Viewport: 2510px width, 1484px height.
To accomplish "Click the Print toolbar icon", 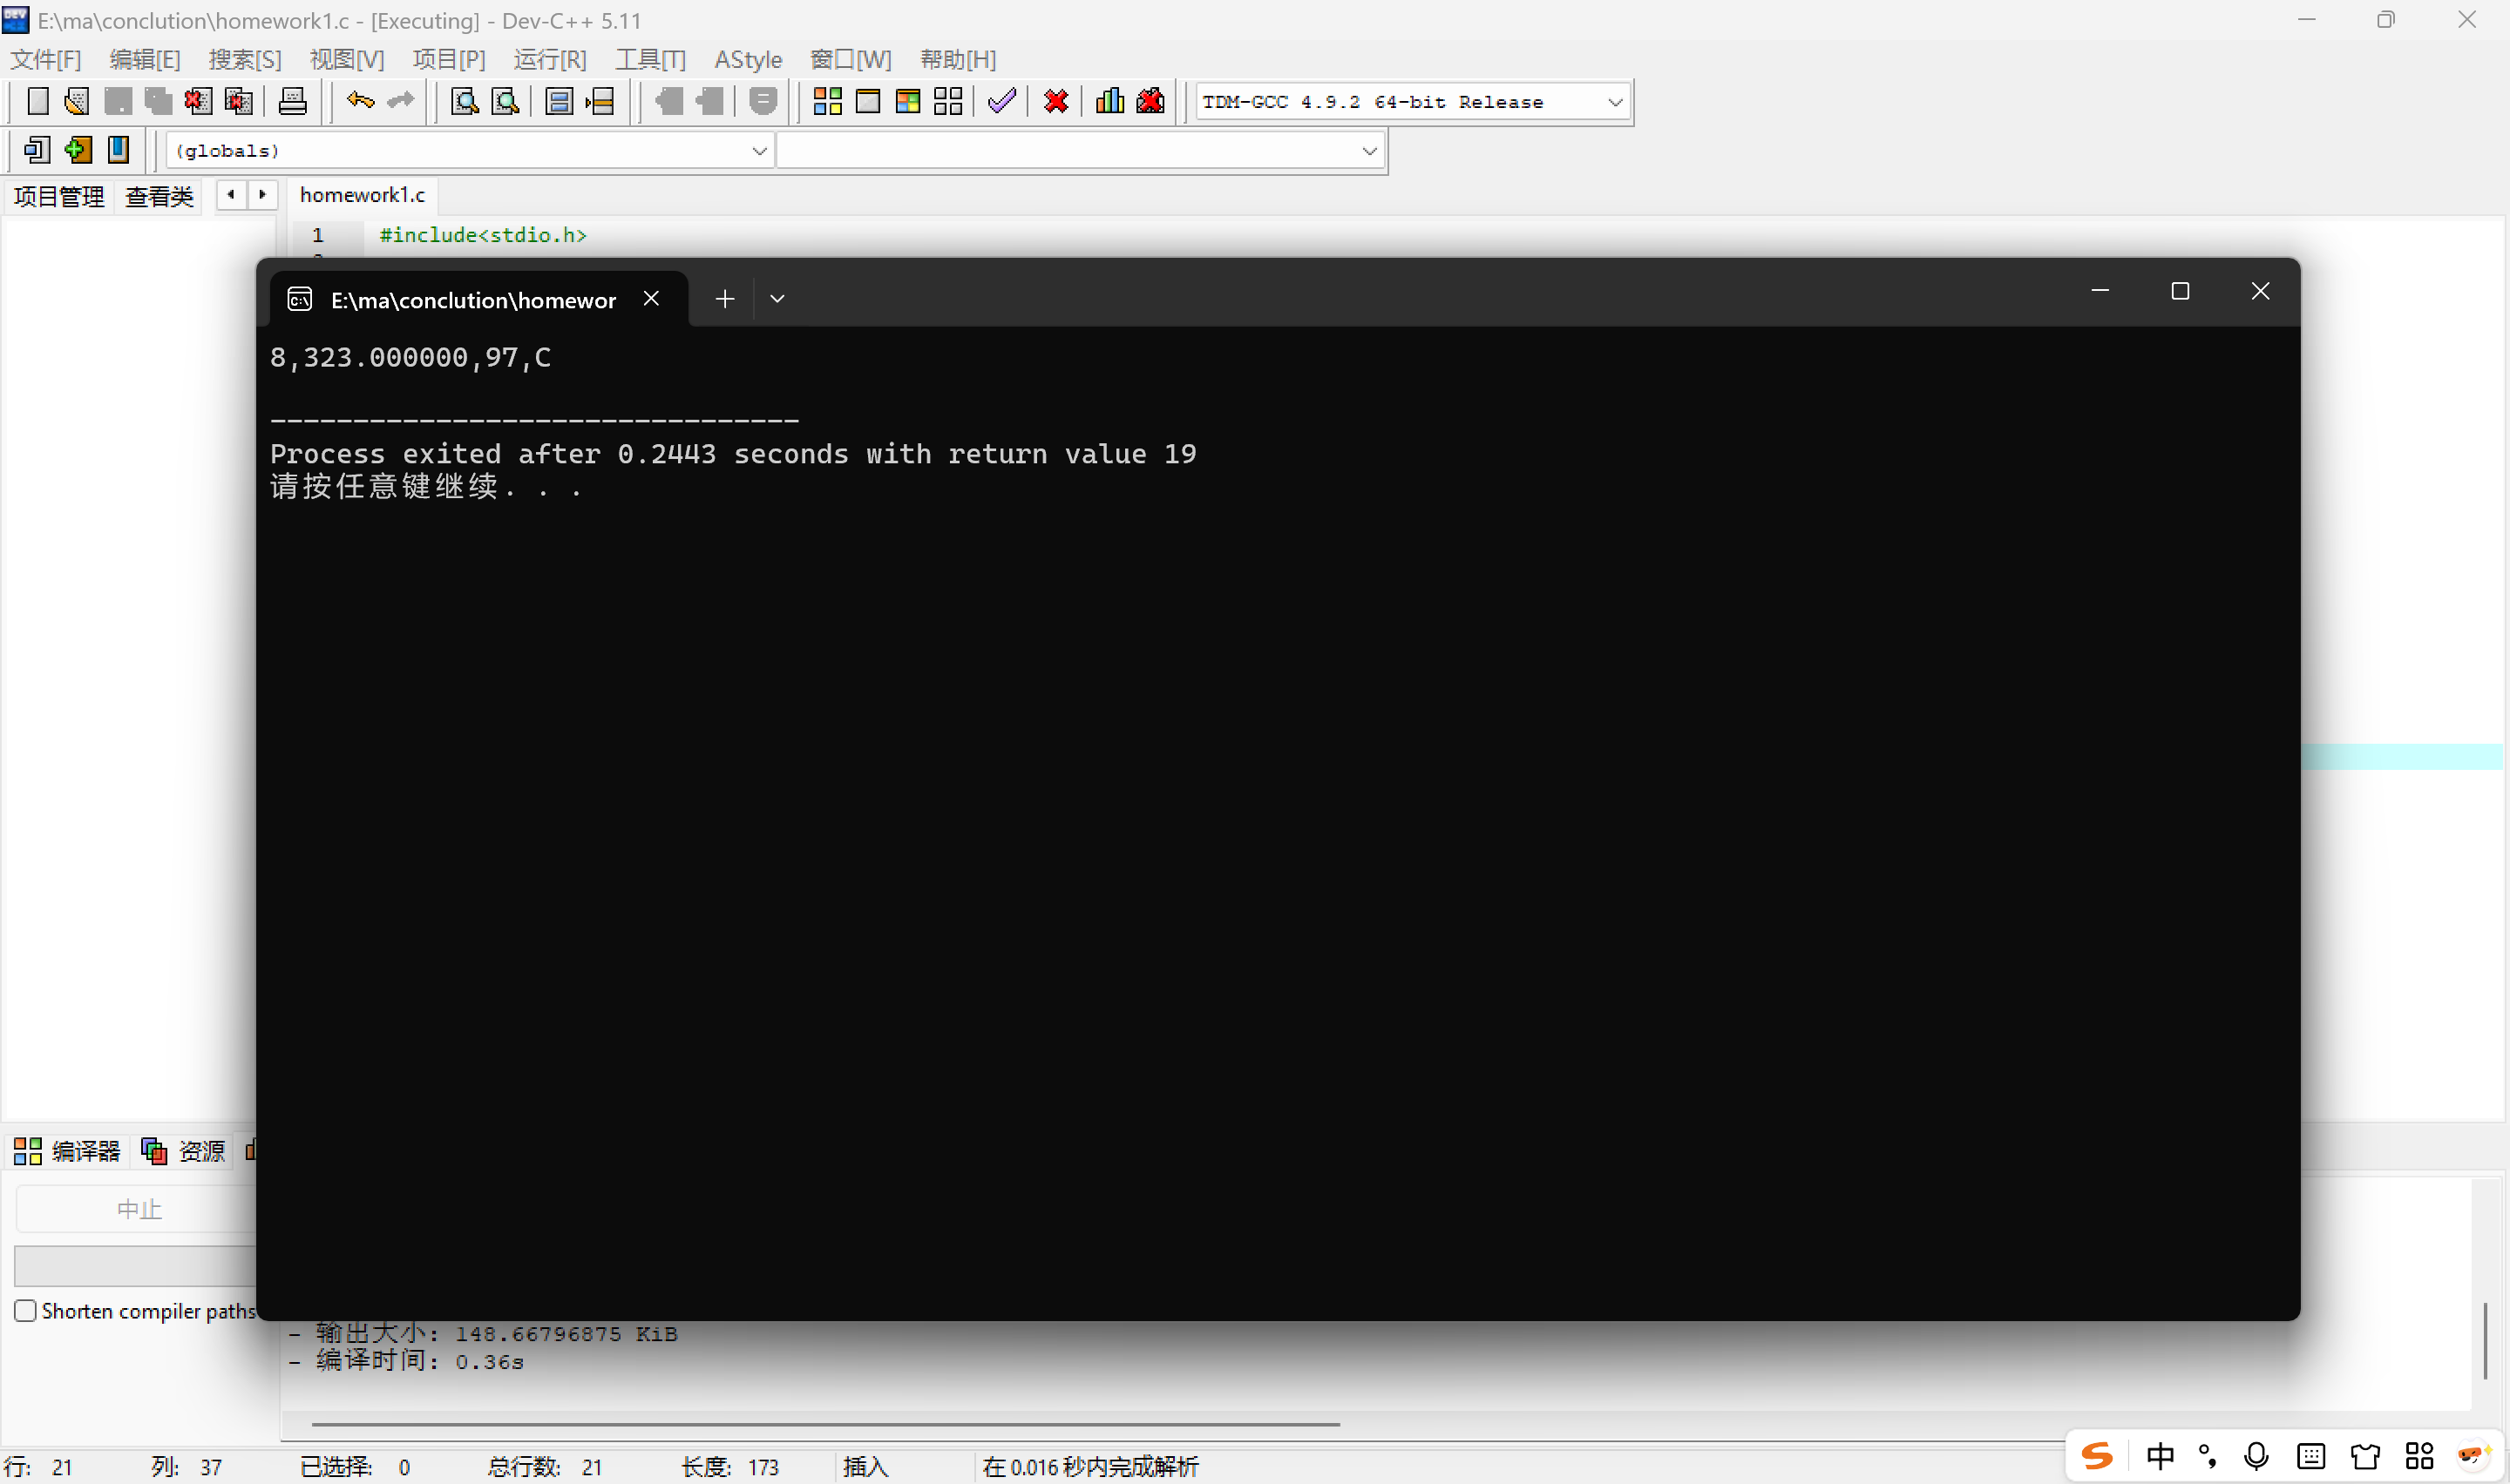I will pyautogui.click(x=292, y=101).
